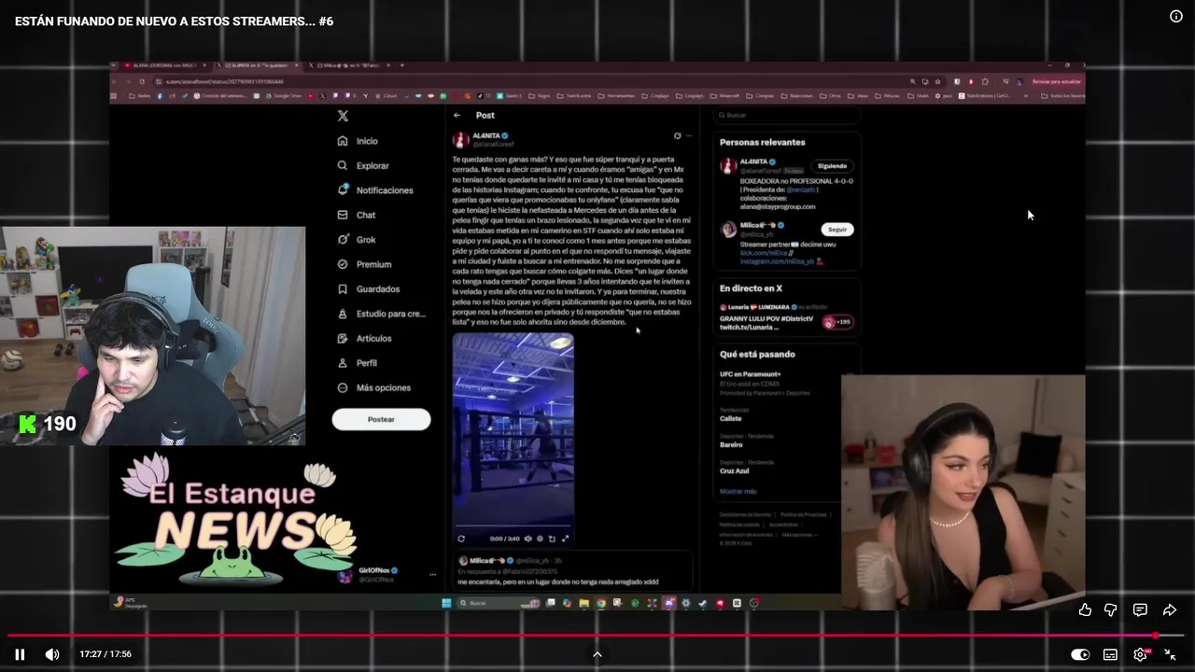Screen dimensions: 1195x672
Task: Switch to the first browser tab 'ALANA'
Action: coord(163,65)
